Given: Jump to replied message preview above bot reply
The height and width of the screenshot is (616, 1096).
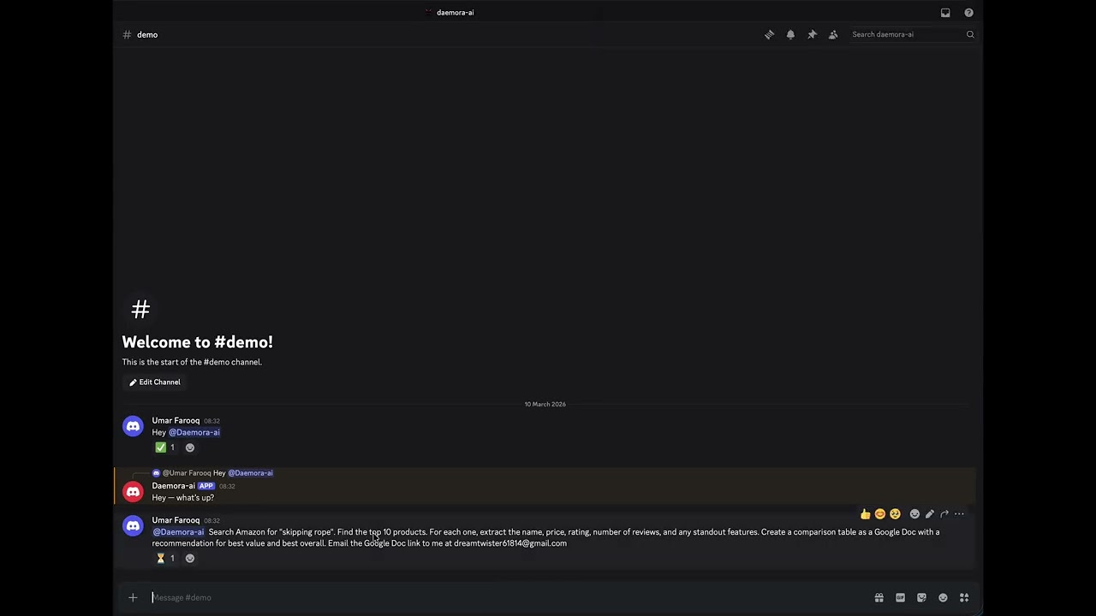Looking at the screenshot, I should click(217, 472).
